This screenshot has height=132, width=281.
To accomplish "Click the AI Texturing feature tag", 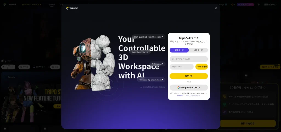I will [158, 64].
